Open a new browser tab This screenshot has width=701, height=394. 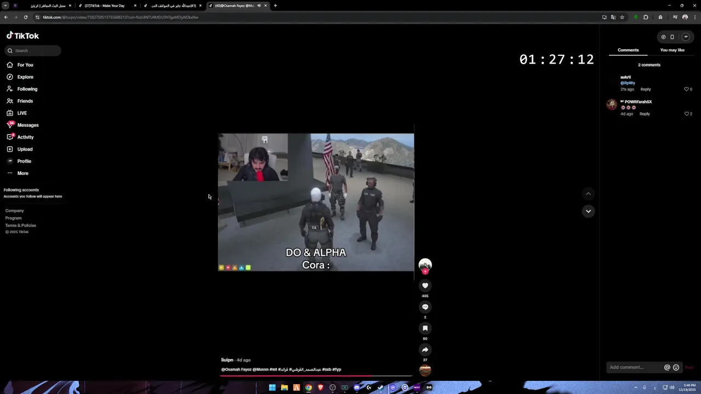tap(275, 5)
